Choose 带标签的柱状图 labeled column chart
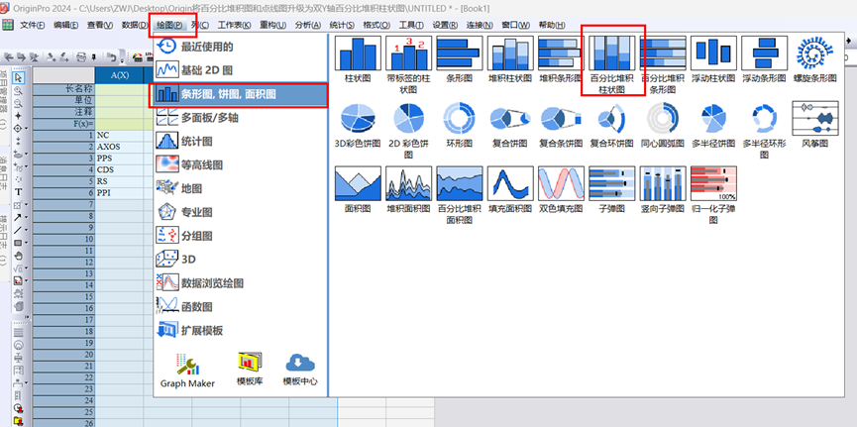The width and height of the screenshot is (857, 427). [x=408, y=64]
